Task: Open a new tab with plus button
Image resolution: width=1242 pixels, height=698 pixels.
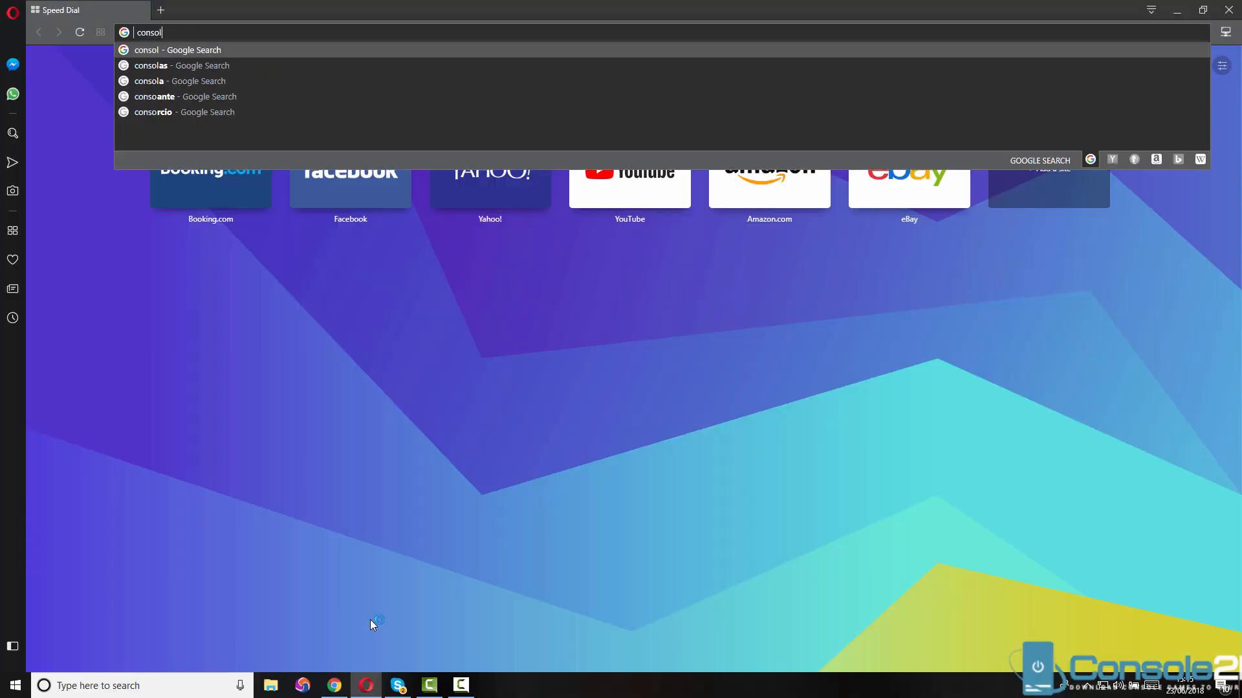Action: coord(160,10)
